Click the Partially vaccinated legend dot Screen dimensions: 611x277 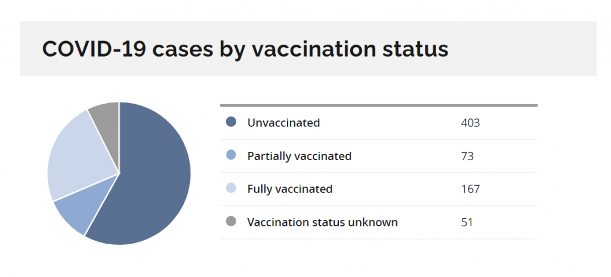(231, 155)
